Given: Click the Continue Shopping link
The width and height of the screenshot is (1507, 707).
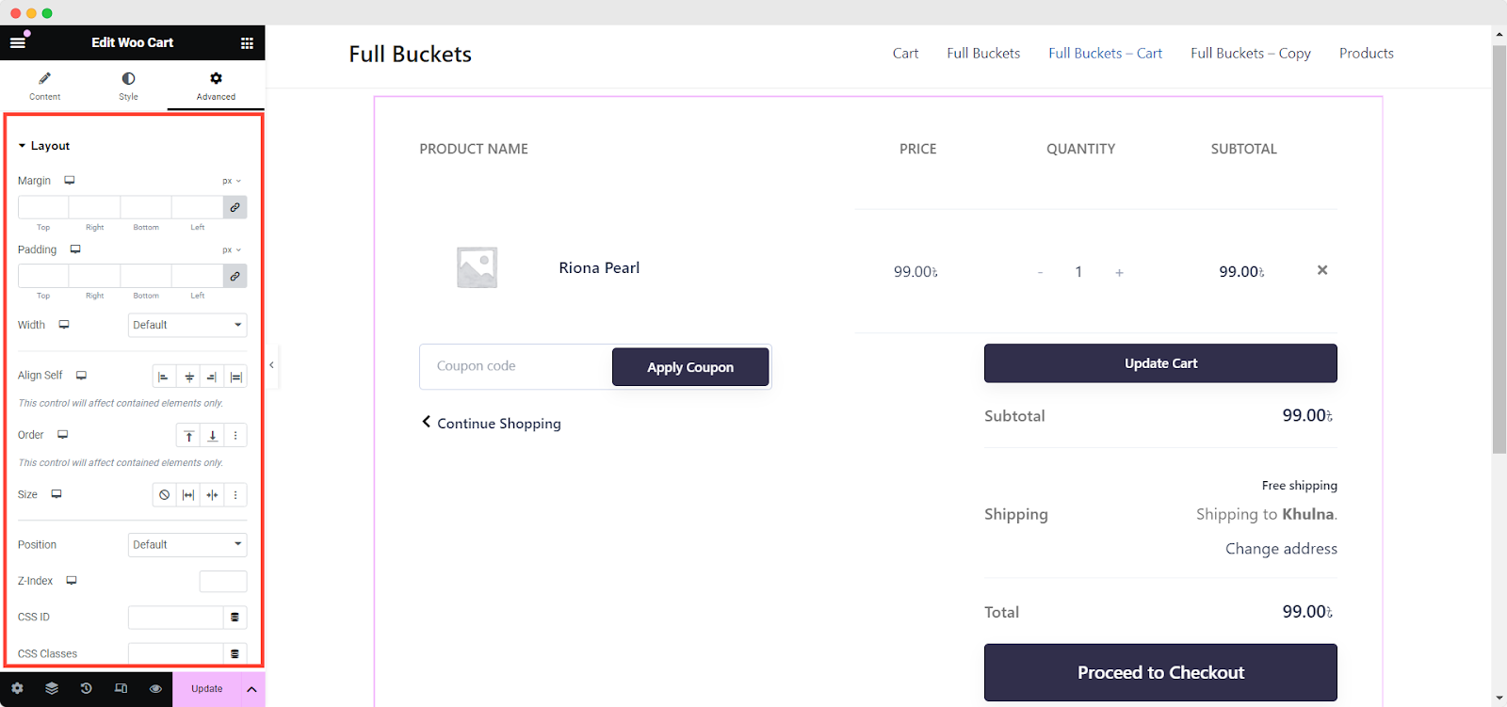Looking at the screenshot, I should click(x=497, y=424).
